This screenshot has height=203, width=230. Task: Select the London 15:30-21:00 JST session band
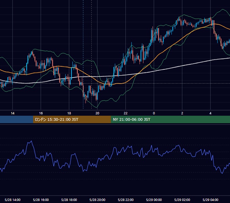click(72, 119)
